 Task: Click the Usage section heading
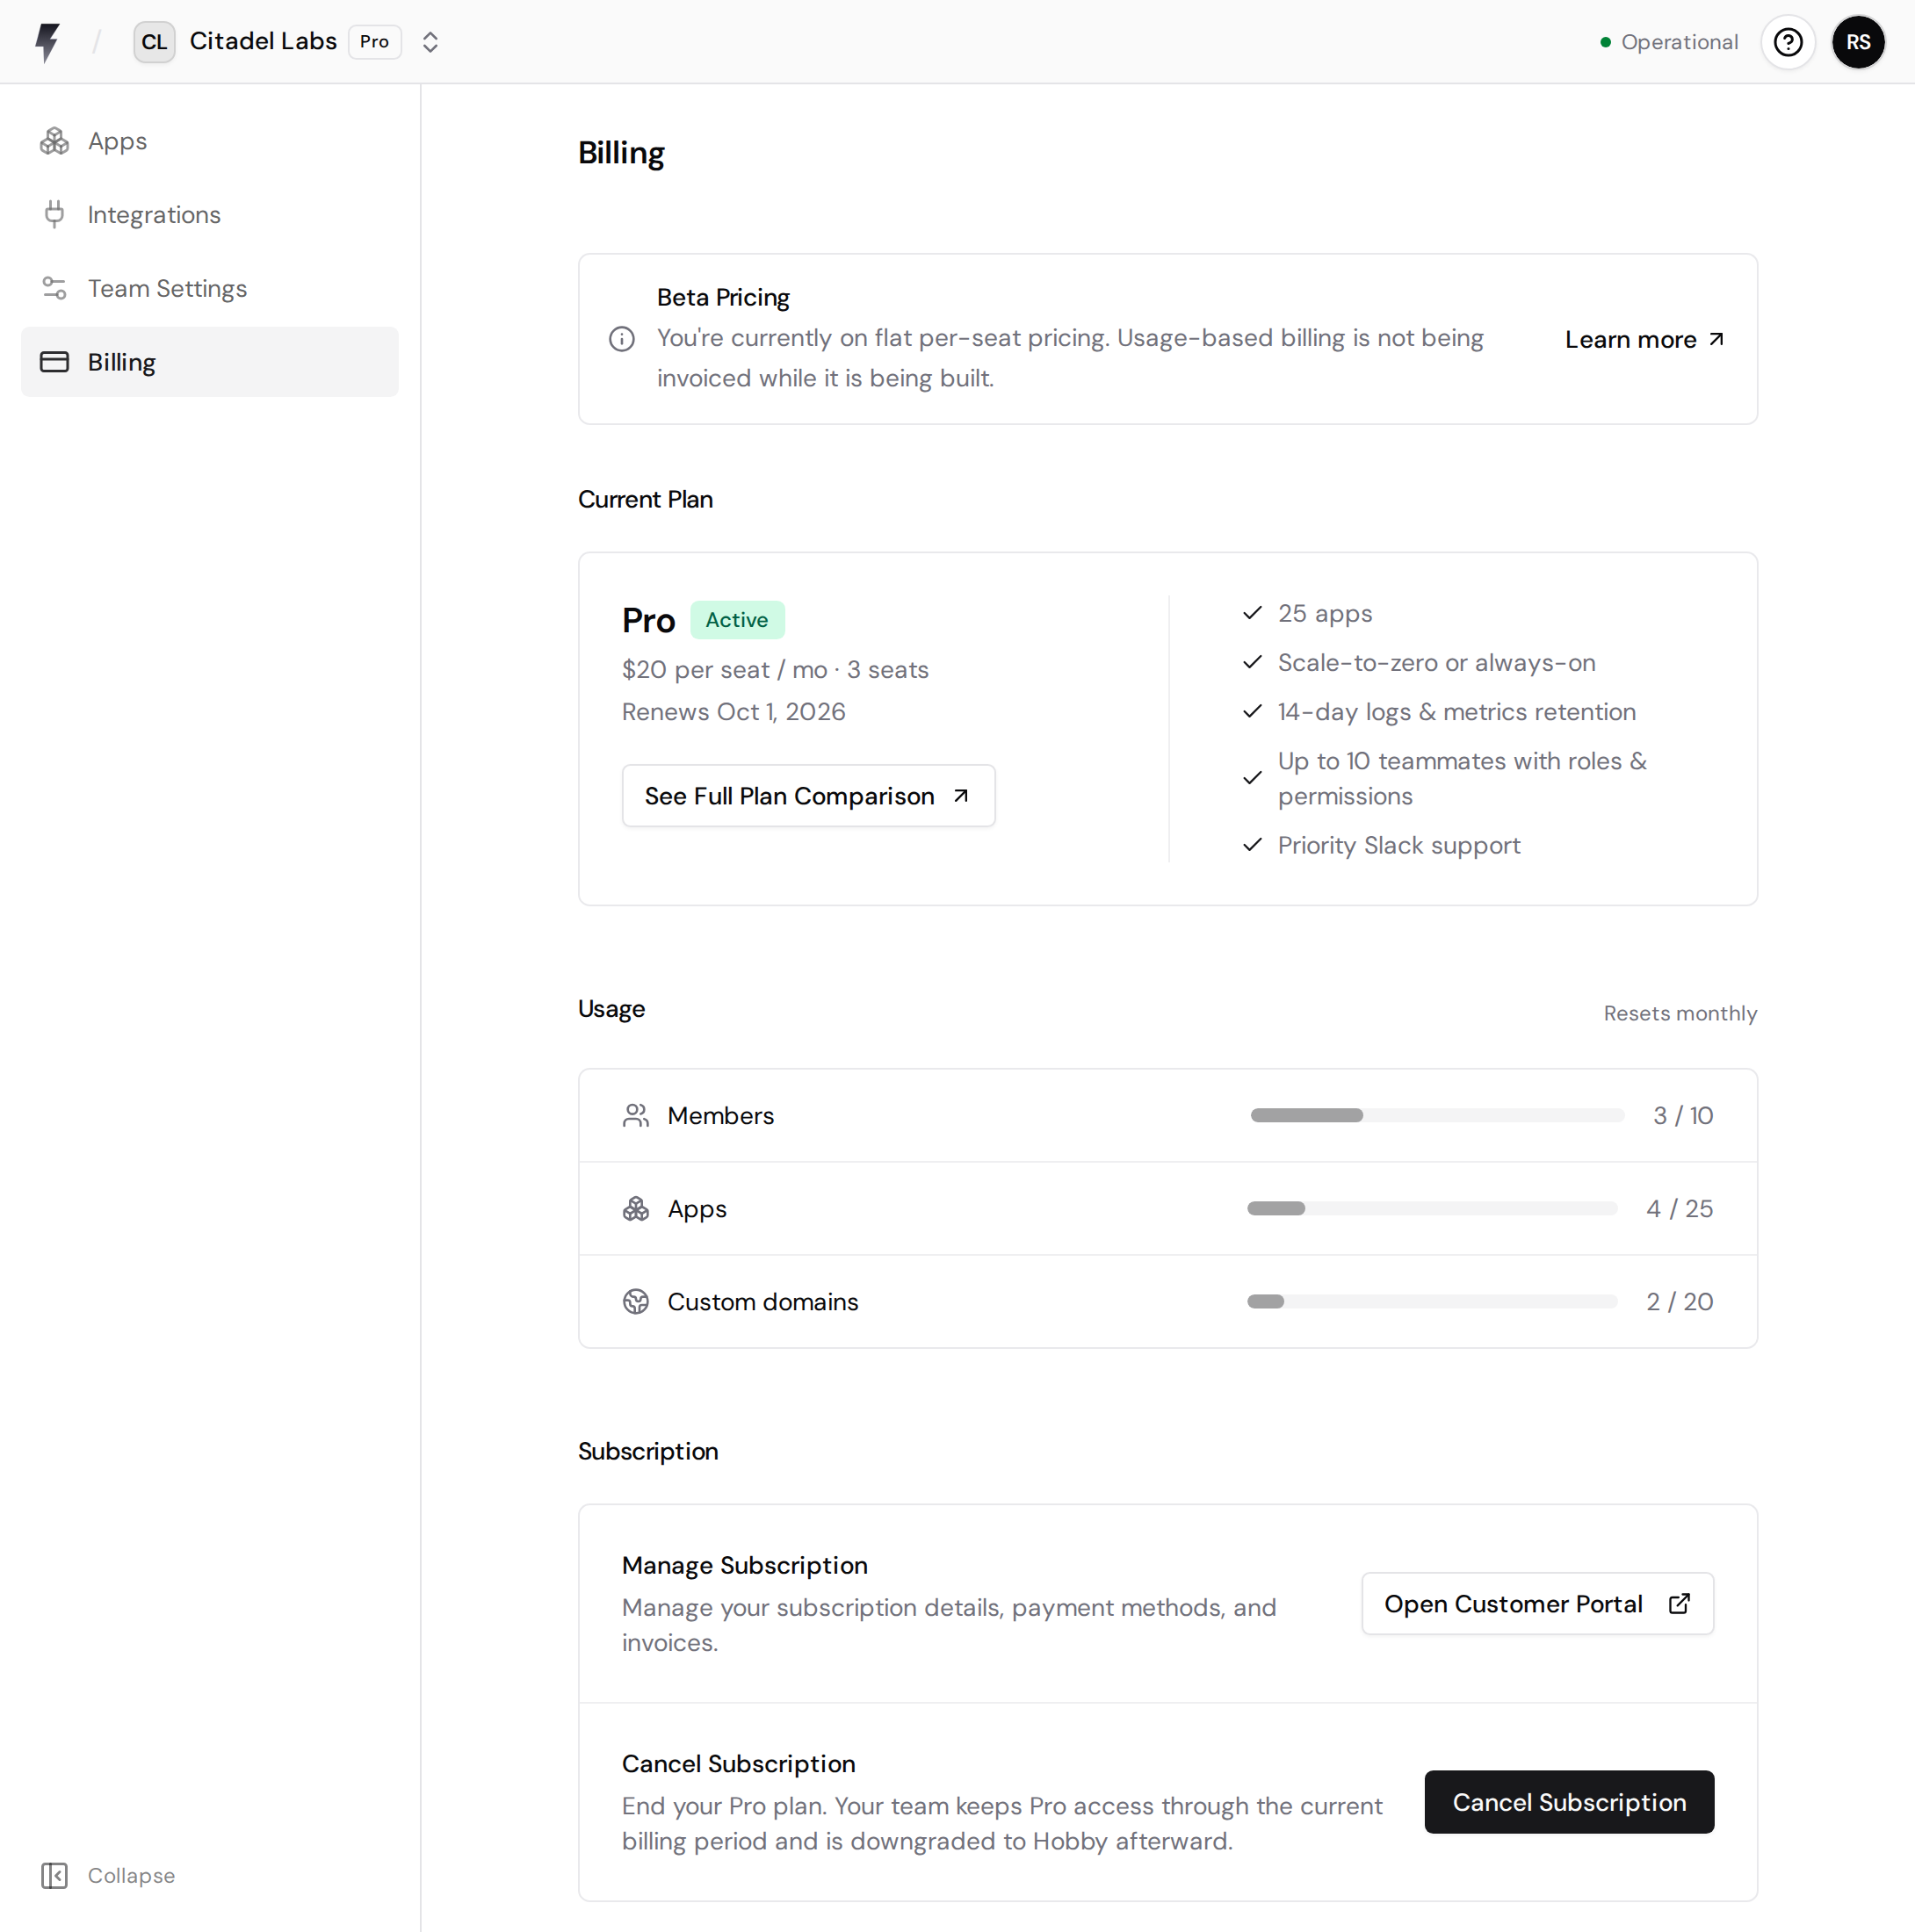point(611,1008)
